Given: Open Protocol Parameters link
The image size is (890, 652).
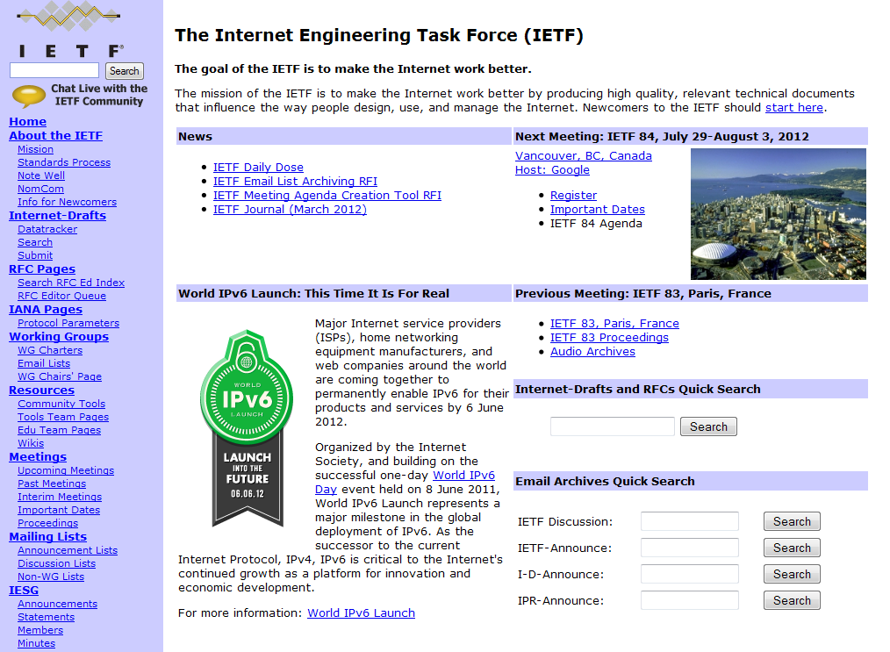Looking at the screenshot, I should click(68, 323).
